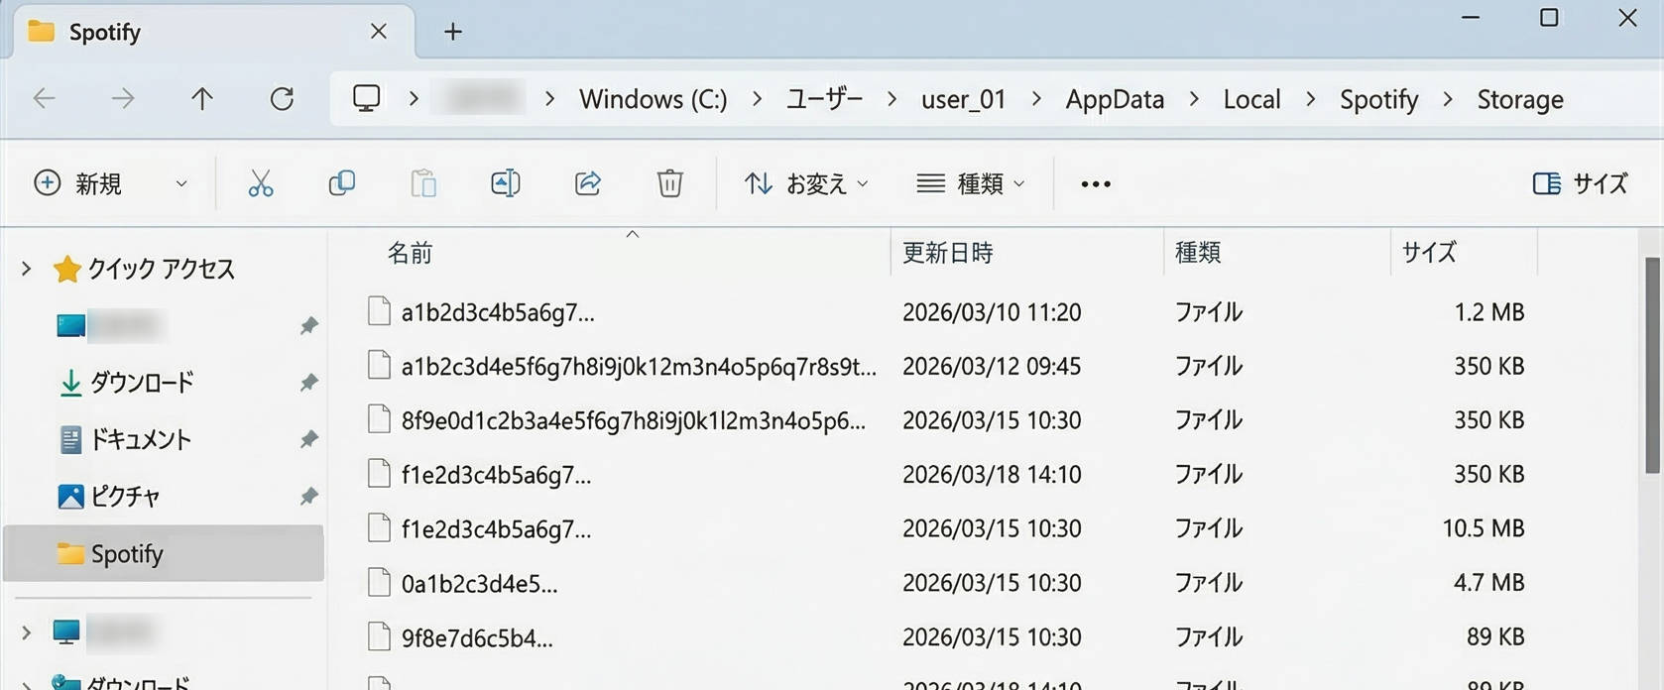Screen dimensions: 1664x690
Task: Select ドキュメント in quick access
Action: pyautogui.click(x=141, y=439)
